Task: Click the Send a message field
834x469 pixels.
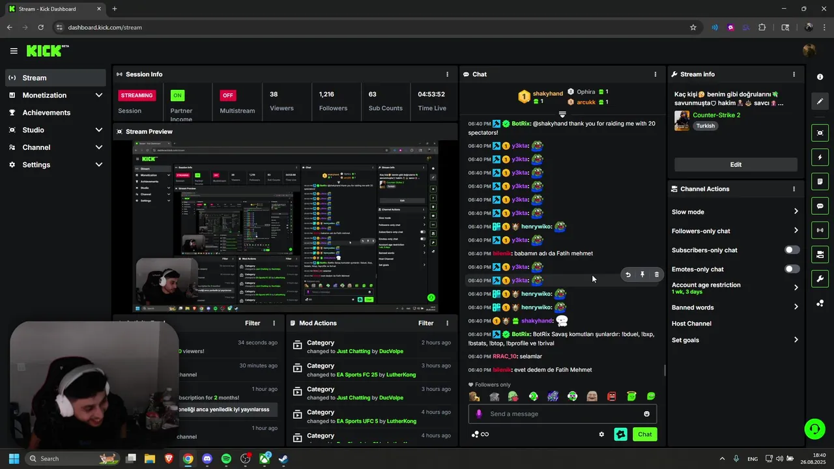Action: pos(562,414)
